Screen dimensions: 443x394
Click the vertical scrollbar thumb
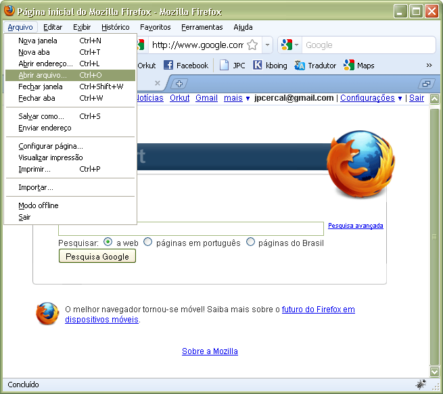click(434, 237)
